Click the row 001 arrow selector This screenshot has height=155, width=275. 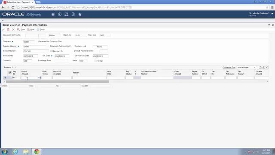coord(5,77)
